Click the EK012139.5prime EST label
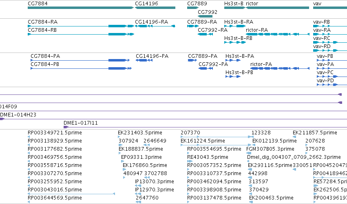347x204 pixels. [x=275, y=141]
